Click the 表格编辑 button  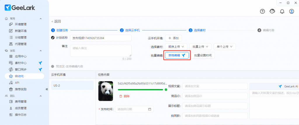point(177,55)
